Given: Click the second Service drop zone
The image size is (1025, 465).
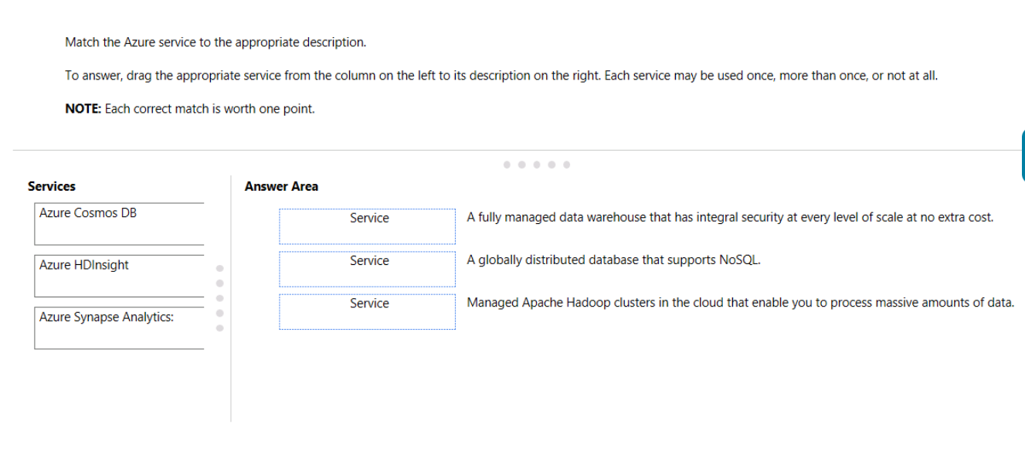Looking at the screenshot, I should [368, 268].
